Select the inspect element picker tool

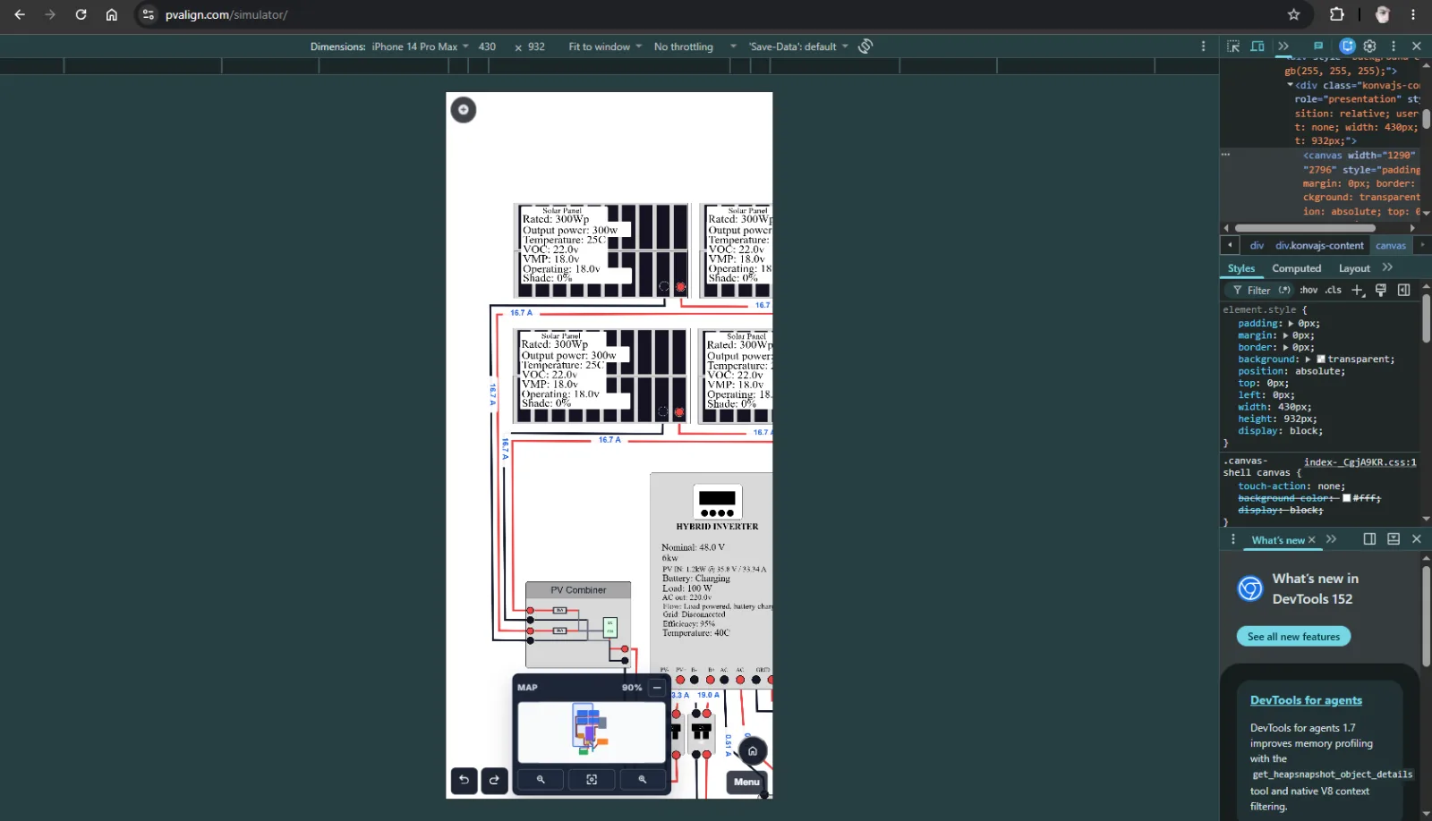[x=1233, y=47]
